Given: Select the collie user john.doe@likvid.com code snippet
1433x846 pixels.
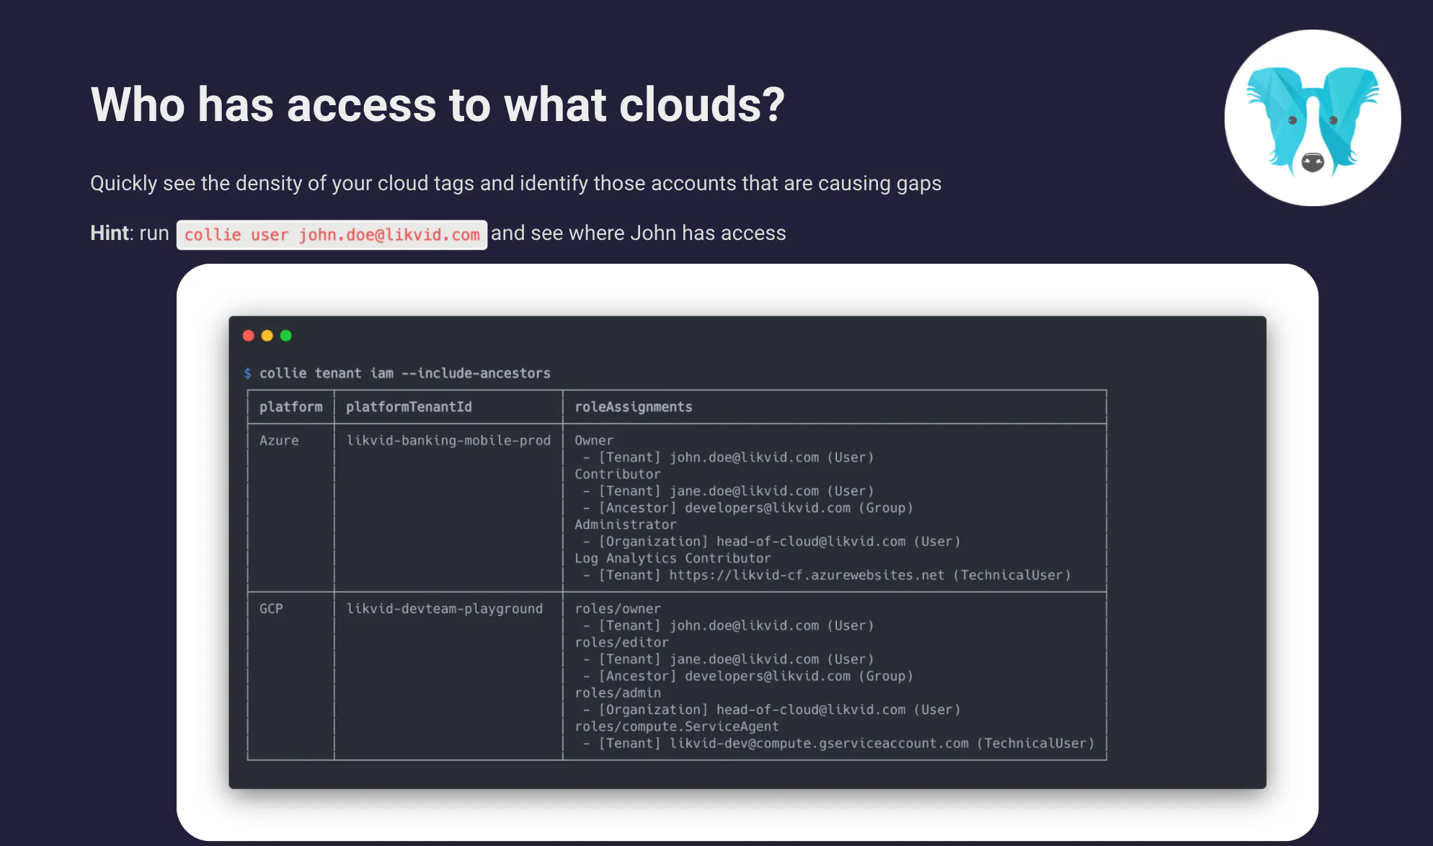Looking at the screenshot, I should point(332,235).
